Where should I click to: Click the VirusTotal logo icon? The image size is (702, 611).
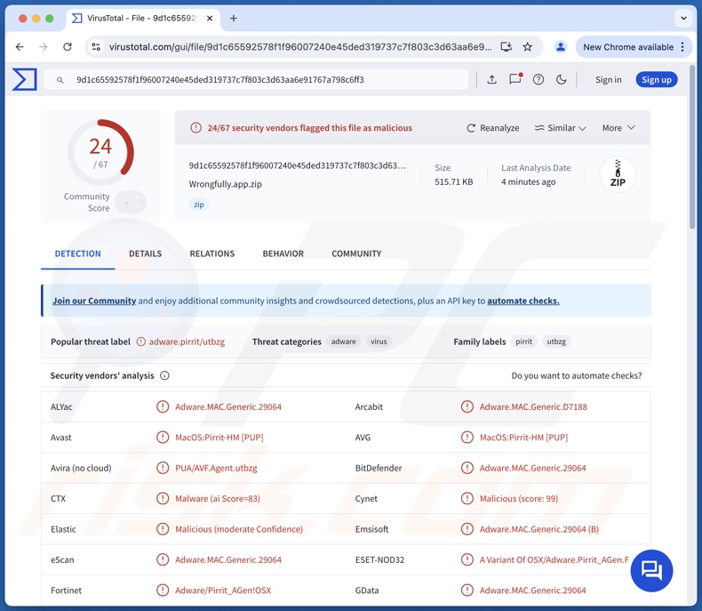click(24, 79)
